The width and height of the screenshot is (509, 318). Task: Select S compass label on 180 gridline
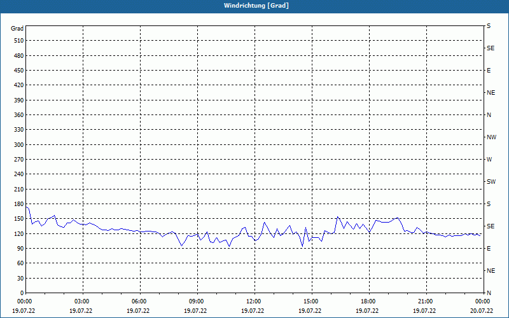(x=489, y=204)
